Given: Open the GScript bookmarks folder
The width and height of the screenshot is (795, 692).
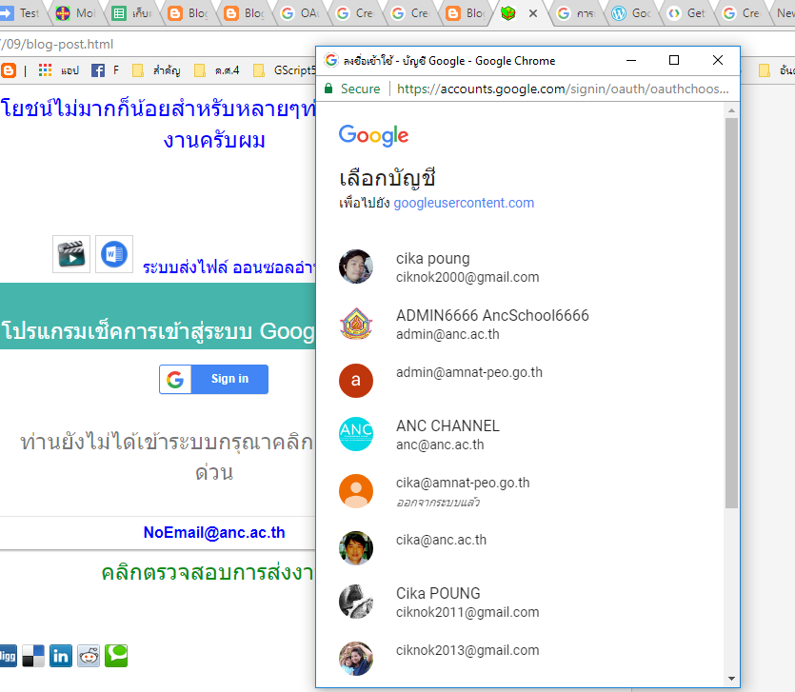Looking at the screenshot, I should [x=284, y=69].
